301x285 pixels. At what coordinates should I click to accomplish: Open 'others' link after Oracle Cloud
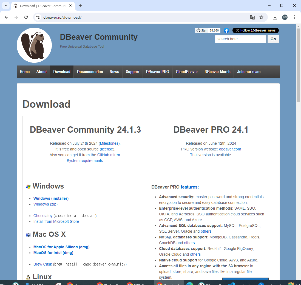pos(195,254)
